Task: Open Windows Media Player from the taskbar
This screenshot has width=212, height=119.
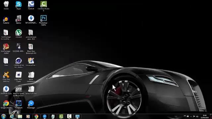Action: tap(28, 116)
